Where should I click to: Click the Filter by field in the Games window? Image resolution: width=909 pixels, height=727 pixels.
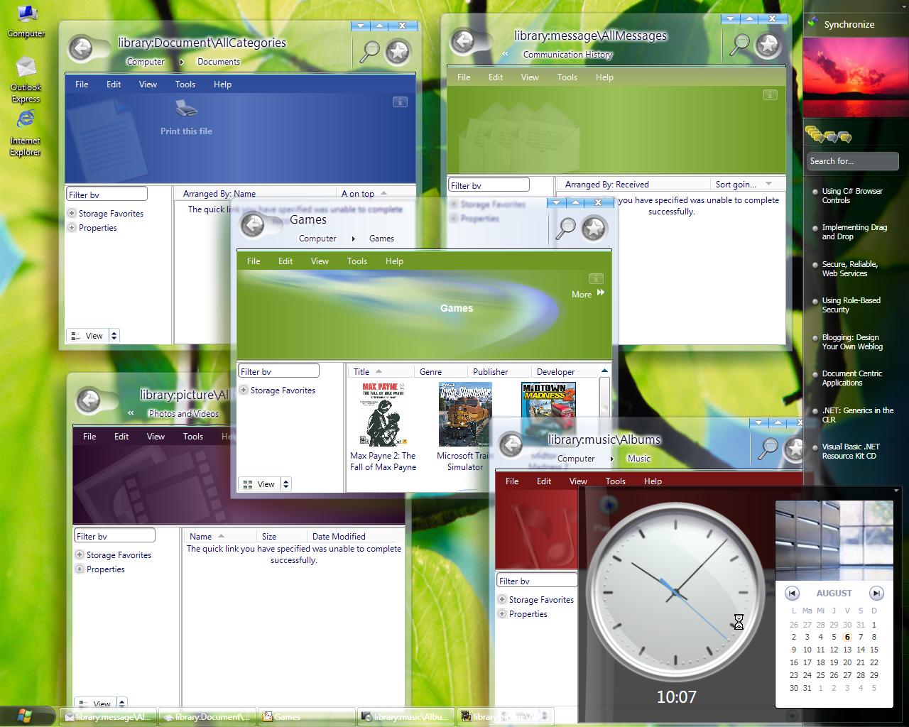278,371
